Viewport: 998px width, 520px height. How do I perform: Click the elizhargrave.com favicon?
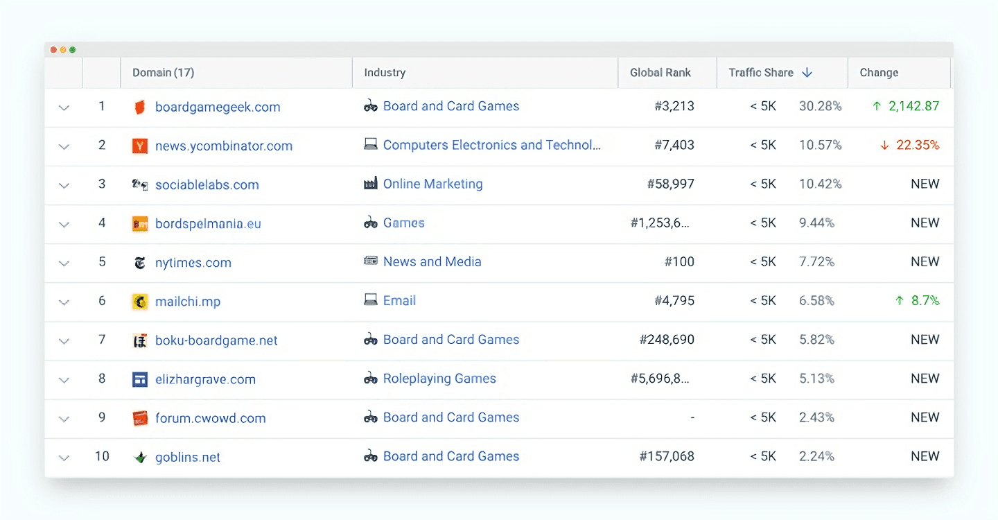coord(140,379)
